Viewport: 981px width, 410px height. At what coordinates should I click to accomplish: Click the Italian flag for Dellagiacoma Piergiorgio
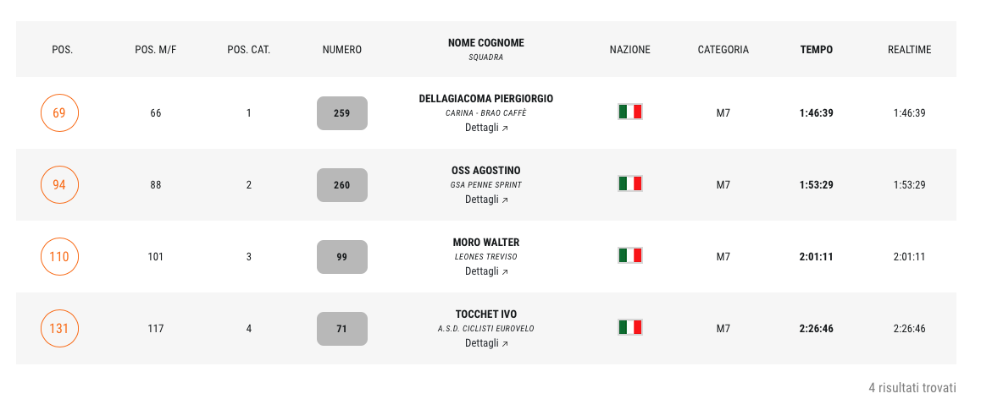630,112
